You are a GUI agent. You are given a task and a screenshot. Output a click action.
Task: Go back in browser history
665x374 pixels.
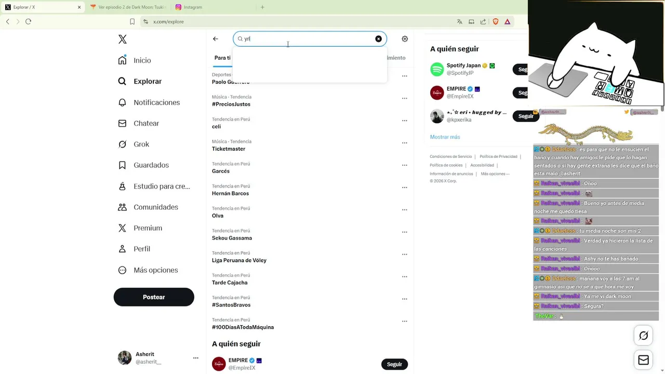click(x=7, y=21)
